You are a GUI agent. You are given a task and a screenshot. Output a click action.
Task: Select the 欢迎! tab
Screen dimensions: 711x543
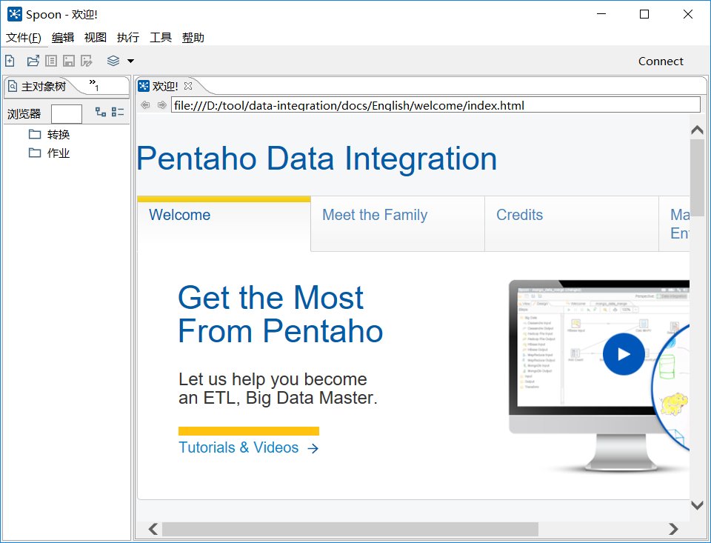164,86
